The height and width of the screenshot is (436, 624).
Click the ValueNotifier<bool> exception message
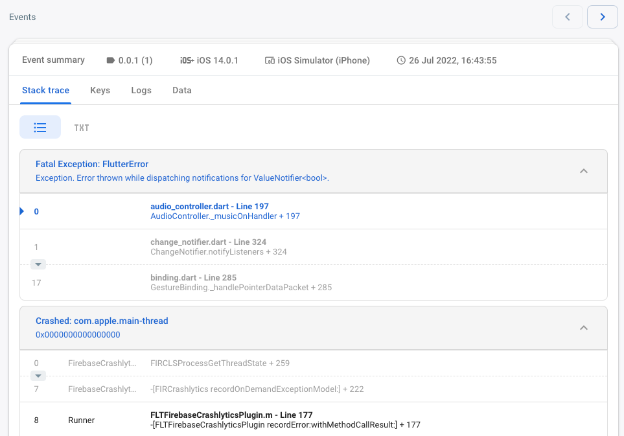coord(182,178)
